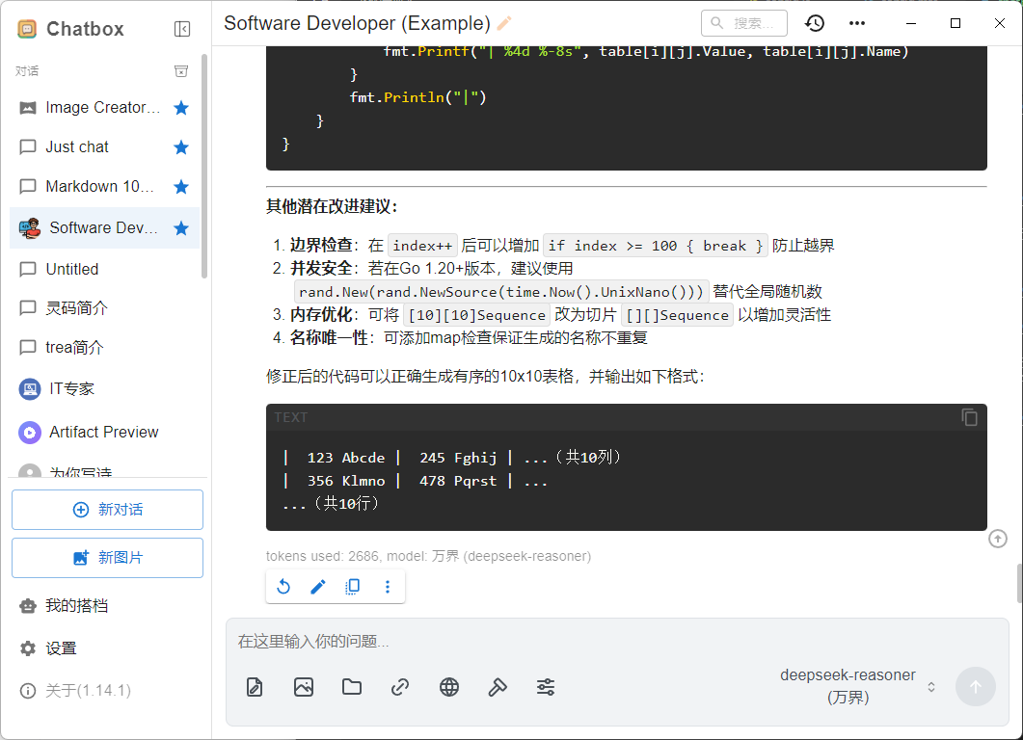Viewport: 1023px width, 740px height.
Task: Quote the message using the copy-dashed icon
Action: 353,586
